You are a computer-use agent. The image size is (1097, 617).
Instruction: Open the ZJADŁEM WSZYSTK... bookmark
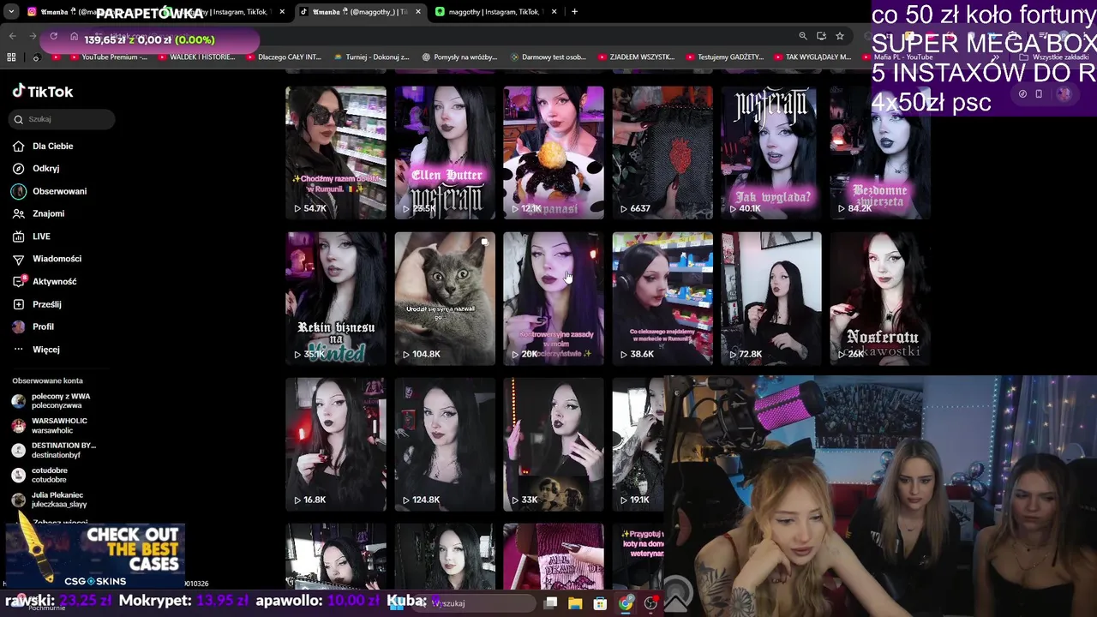tap(636, 57)
